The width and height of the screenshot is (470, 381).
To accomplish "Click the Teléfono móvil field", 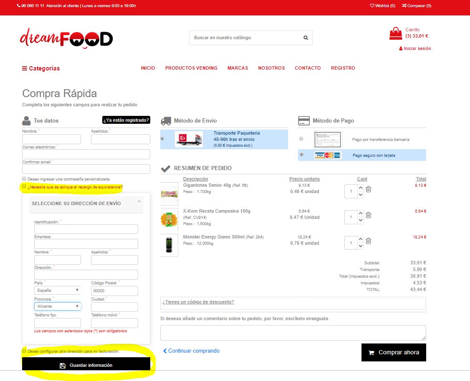I will coord(114,323).
